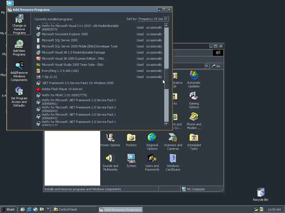The image size is (285, 213).
Task: Click the system tray clock
Action: [x=274, y=210]
